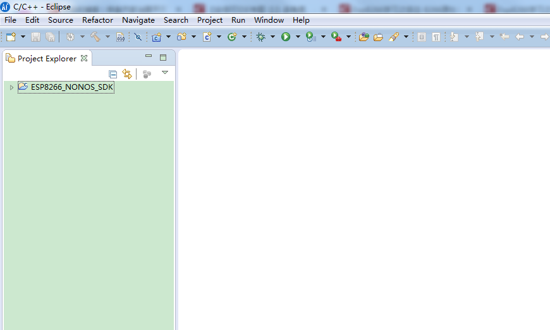550x330 pixels.
Task: Toggle Block Selection Mode icon
Action: [x=422, y=37]
